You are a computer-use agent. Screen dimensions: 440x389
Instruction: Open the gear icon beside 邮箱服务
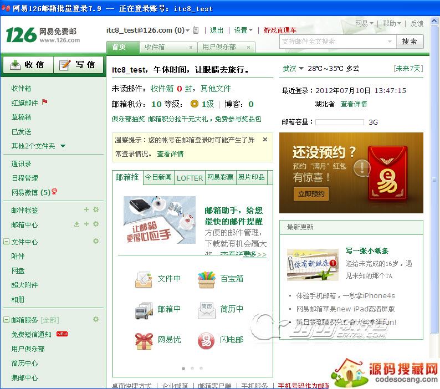tap(96, 319)
